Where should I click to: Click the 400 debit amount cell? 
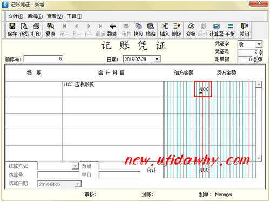(x=202, y=89)
